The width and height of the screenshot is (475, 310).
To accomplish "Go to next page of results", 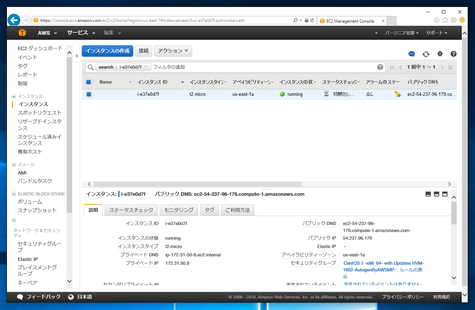I will click(442, 67).
